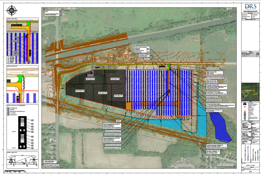
Task: Click the green entrance road symbol on main map
Action: point(168,66)
